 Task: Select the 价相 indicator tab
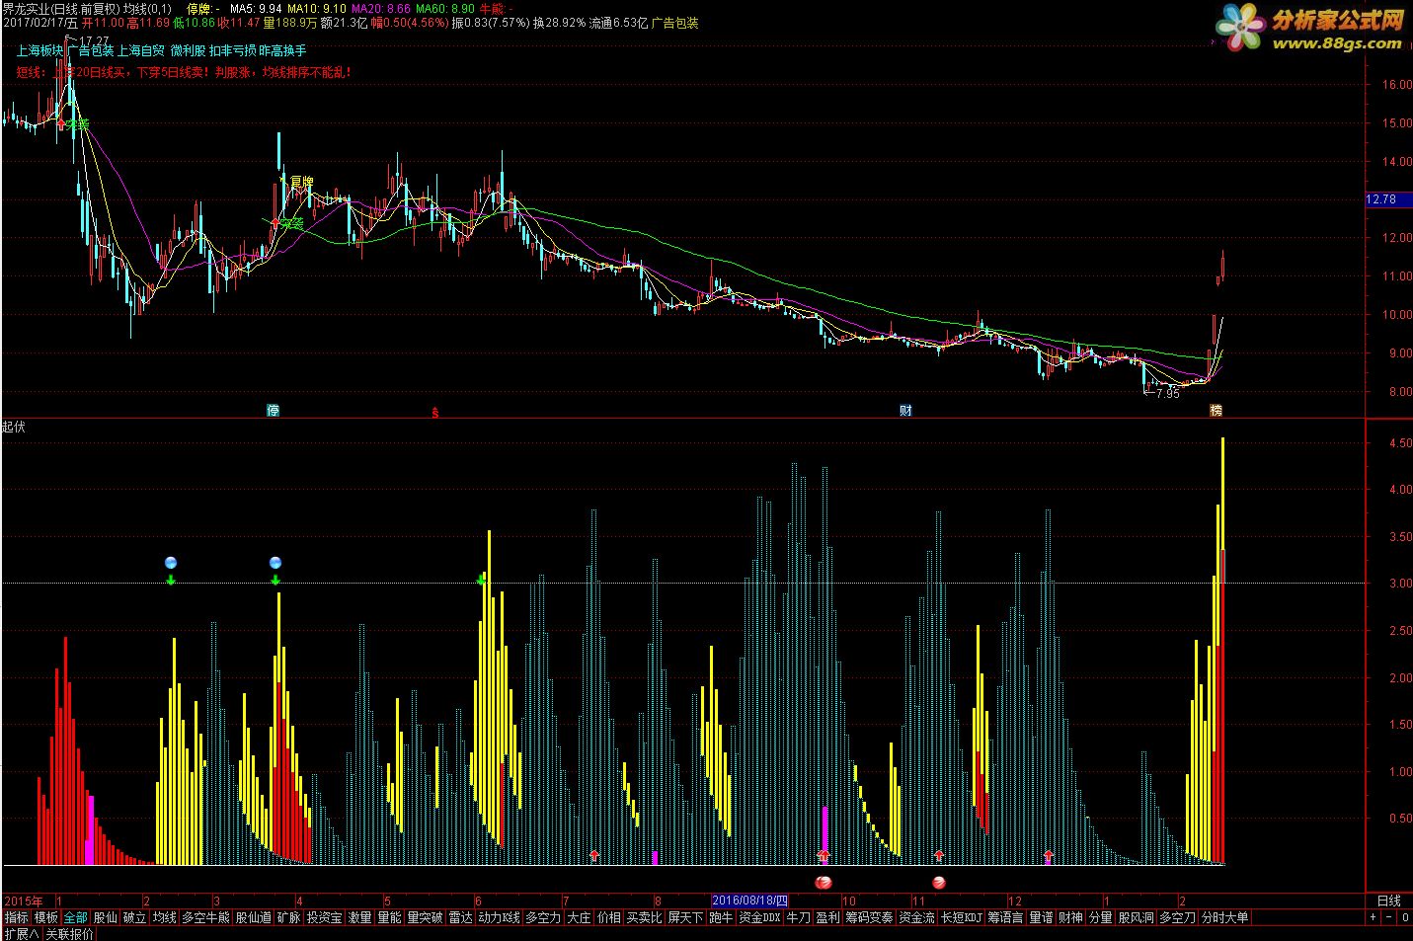[x=608, y=917]
